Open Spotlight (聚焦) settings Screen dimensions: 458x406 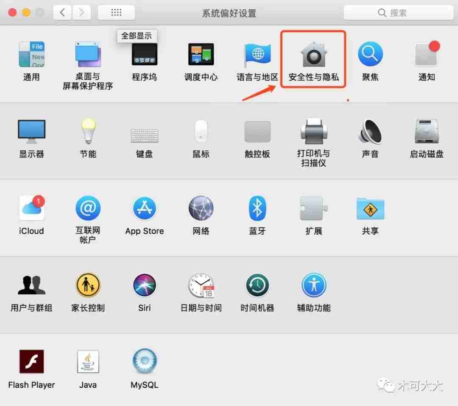(370, 54)
